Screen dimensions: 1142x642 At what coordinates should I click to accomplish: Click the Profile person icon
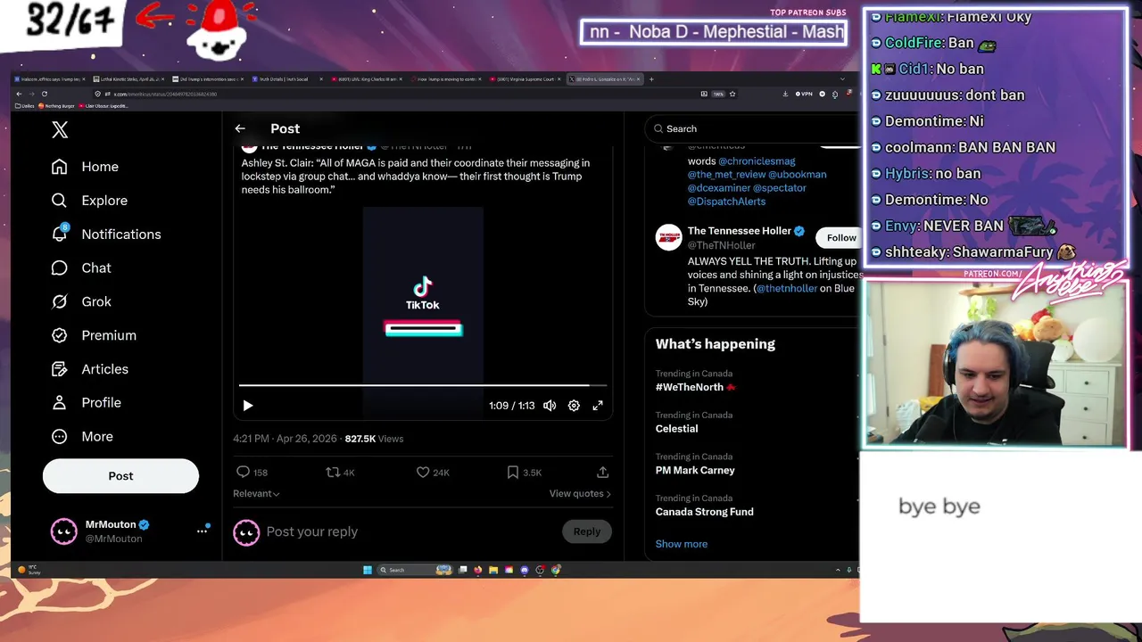60,403
